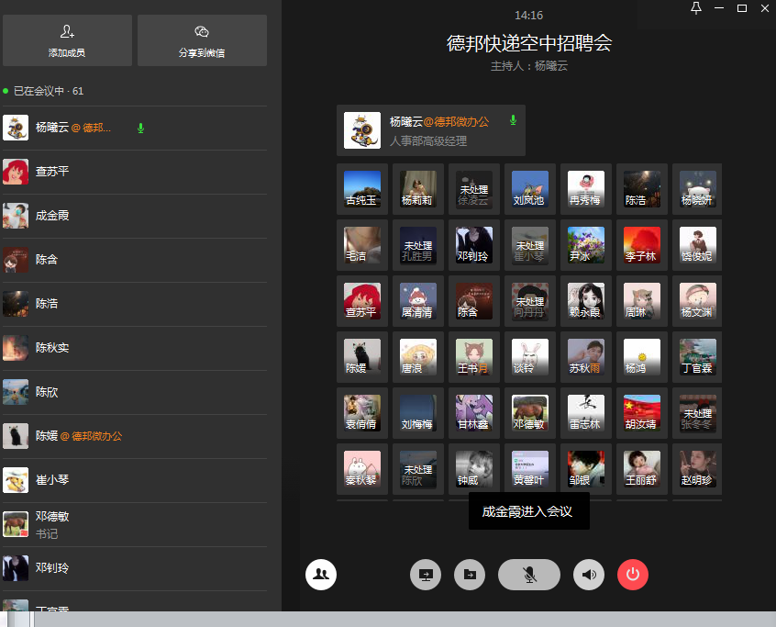Image resolution: width=776 pixels, height=627 pixels.
Task: Click 胡汶靖's flag avatar tile
Action: 641,413
